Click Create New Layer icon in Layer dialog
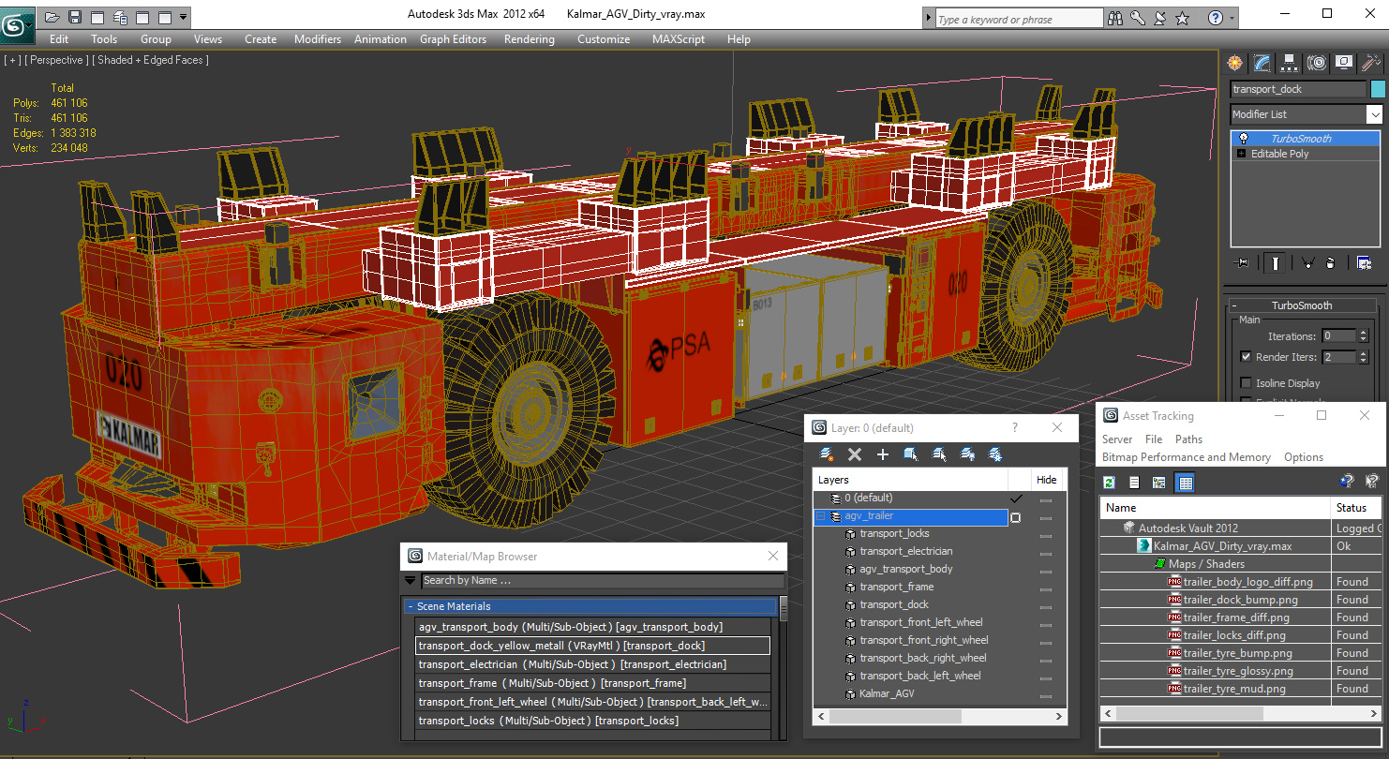1389x759 pixels. 827,454
